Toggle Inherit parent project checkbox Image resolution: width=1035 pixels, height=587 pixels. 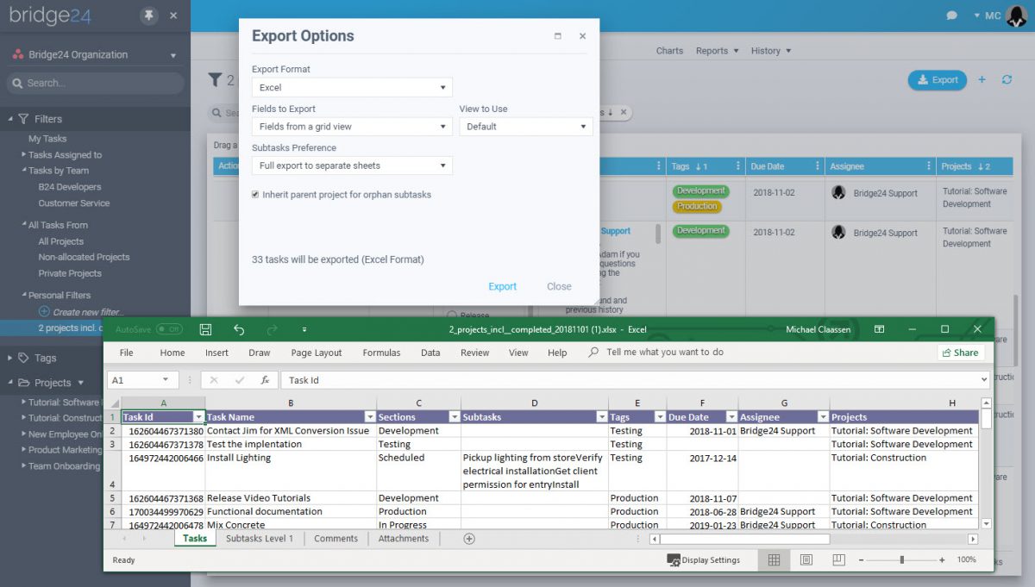point(255,195)
